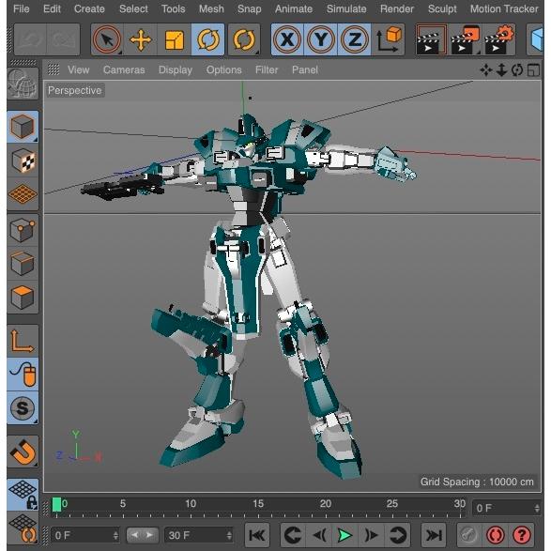Open the Tools menu

[x=174, y=8]
